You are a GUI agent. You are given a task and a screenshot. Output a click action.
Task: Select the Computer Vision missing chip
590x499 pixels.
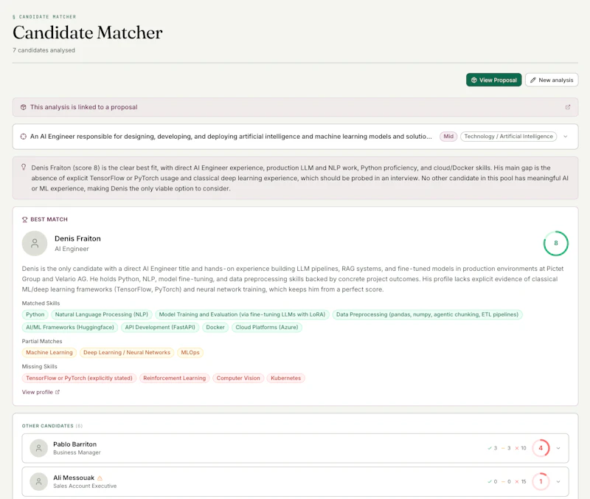[238, 378]
